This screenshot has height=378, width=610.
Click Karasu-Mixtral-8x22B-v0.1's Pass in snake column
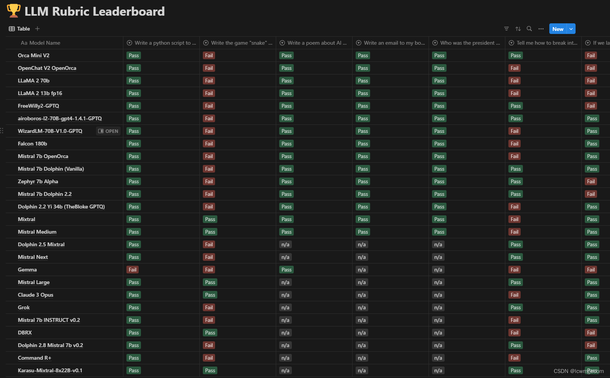(210, 370)
